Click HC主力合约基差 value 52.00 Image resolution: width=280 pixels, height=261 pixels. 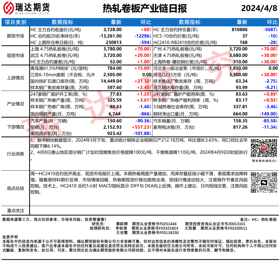pyautogui.click(x=116, y=62)
